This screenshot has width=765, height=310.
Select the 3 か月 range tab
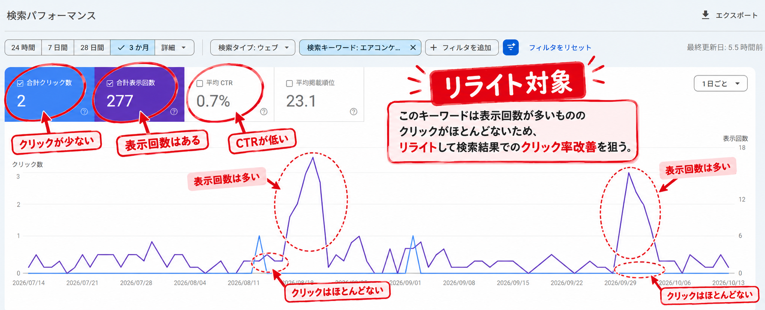(x=133, y=47)
